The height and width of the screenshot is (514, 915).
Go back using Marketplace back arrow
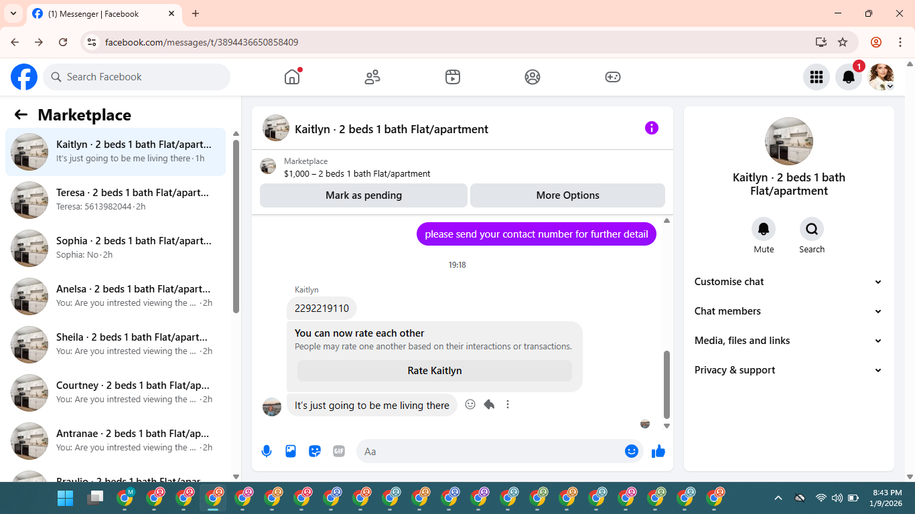click(21, 114)
